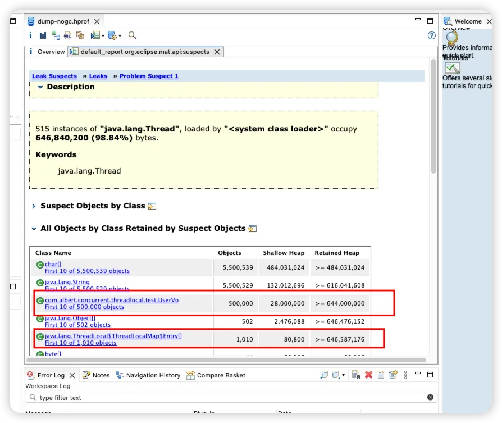Expand Suspect Objects by Class section
The width and height of the screenshot is (502, 423).
34,206
